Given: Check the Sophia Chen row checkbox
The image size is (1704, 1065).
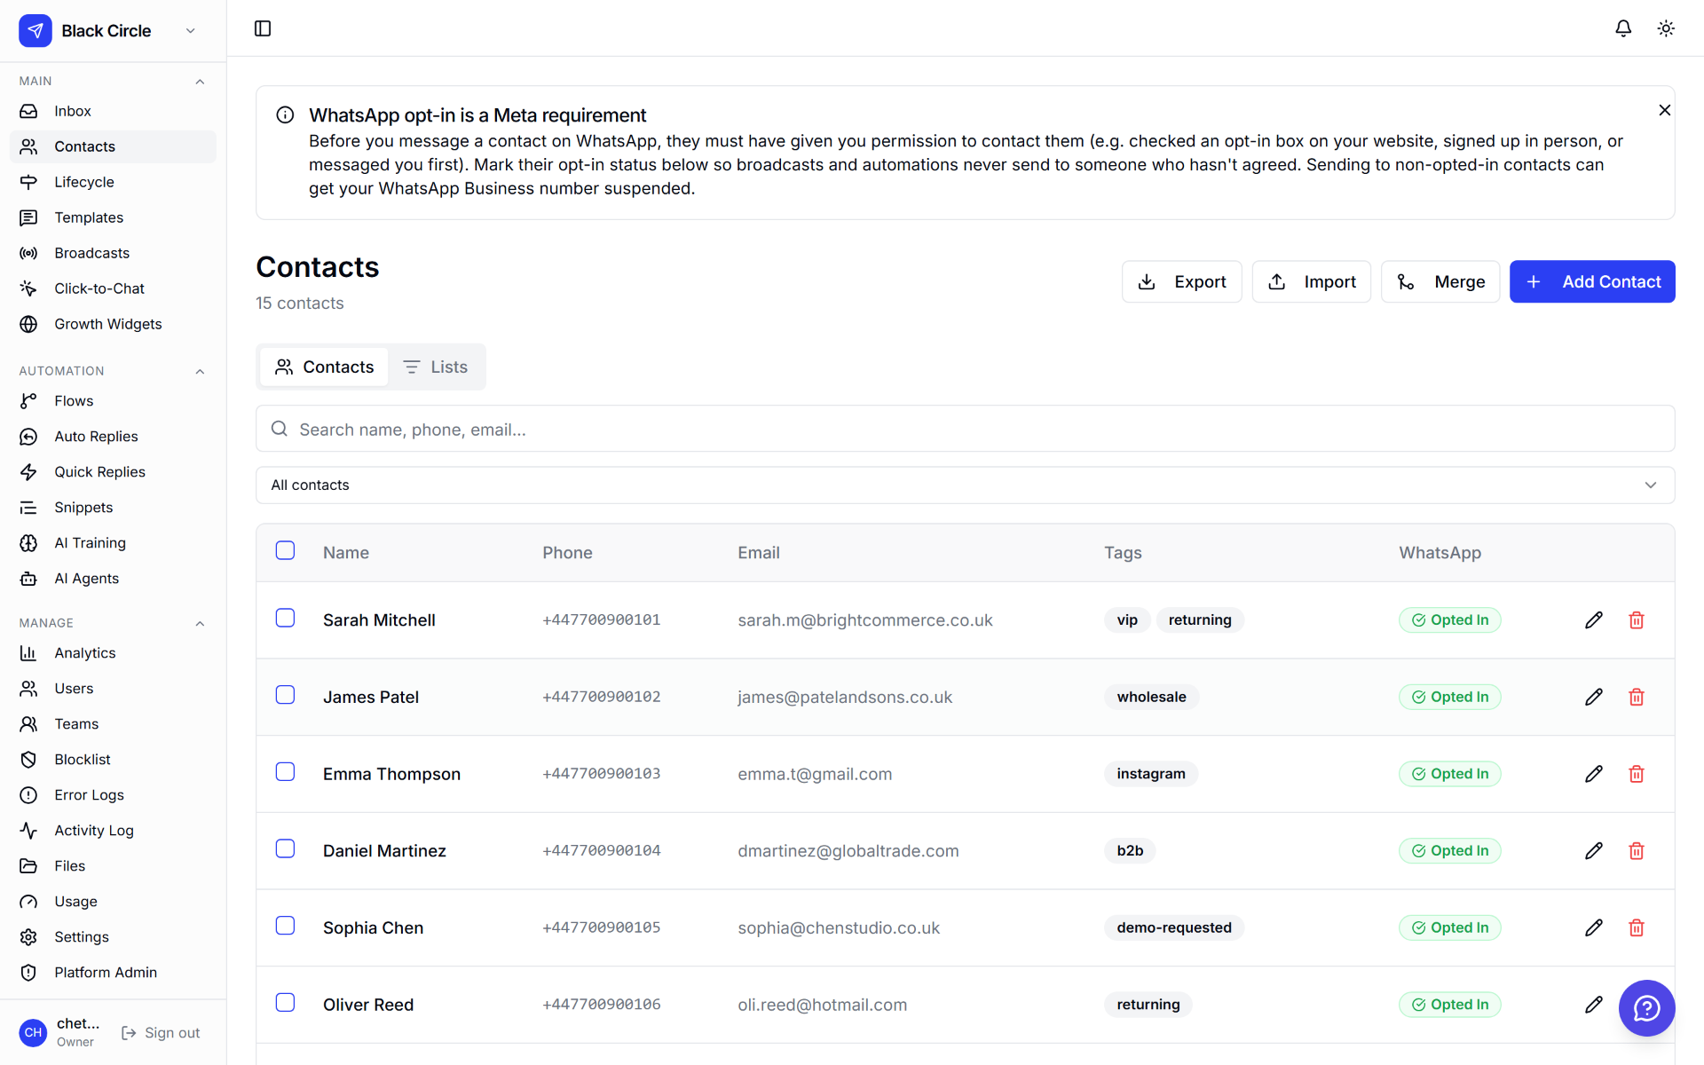Looking at the screenshot, I should [x=285, y=926].
